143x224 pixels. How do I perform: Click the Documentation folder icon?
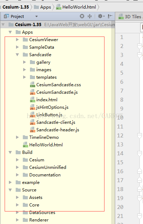click(x=25, y=175)
